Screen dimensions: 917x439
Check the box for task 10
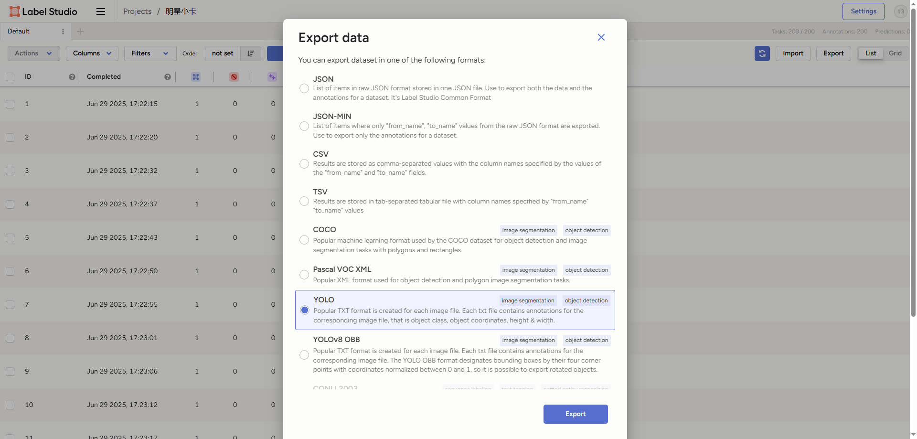[x=10, y=405]
